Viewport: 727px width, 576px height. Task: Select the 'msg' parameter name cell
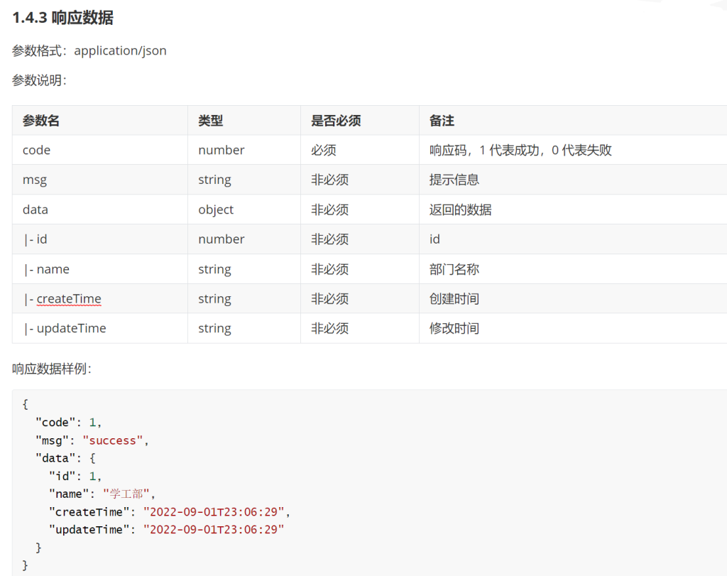[34, 180]
